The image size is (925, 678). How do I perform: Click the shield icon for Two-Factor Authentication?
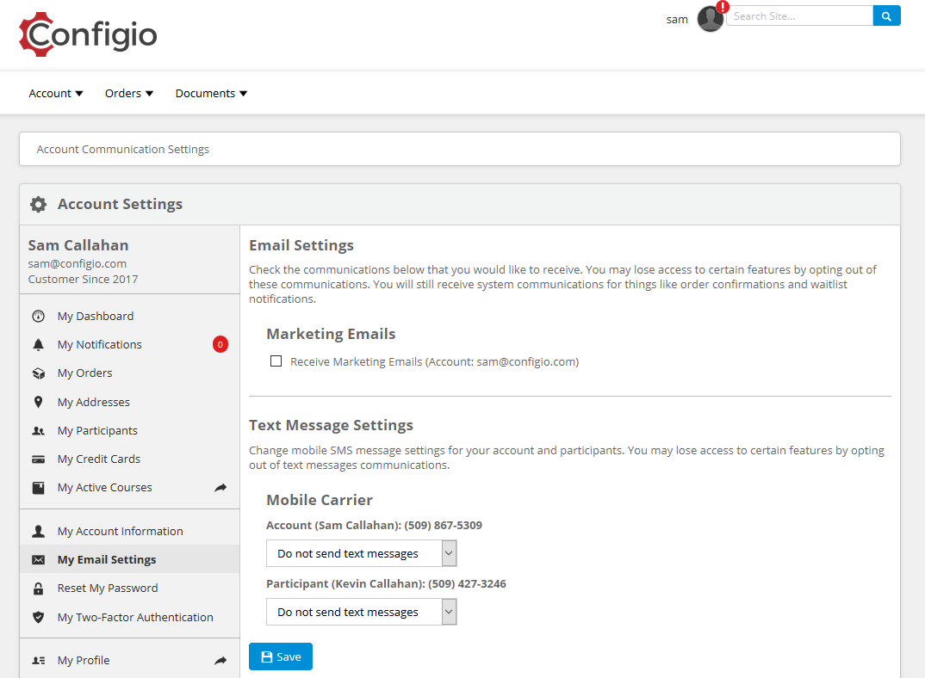point(38,618)
